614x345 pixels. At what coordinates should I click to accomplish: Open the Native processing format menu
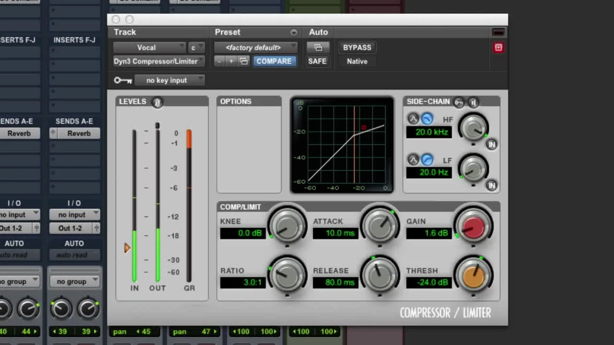[x=357, y=61]
